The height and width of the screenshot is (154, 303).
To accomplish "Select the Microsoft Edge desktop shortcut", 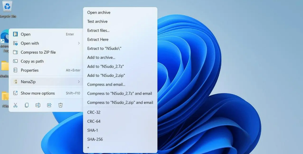I will coord(5,41).
